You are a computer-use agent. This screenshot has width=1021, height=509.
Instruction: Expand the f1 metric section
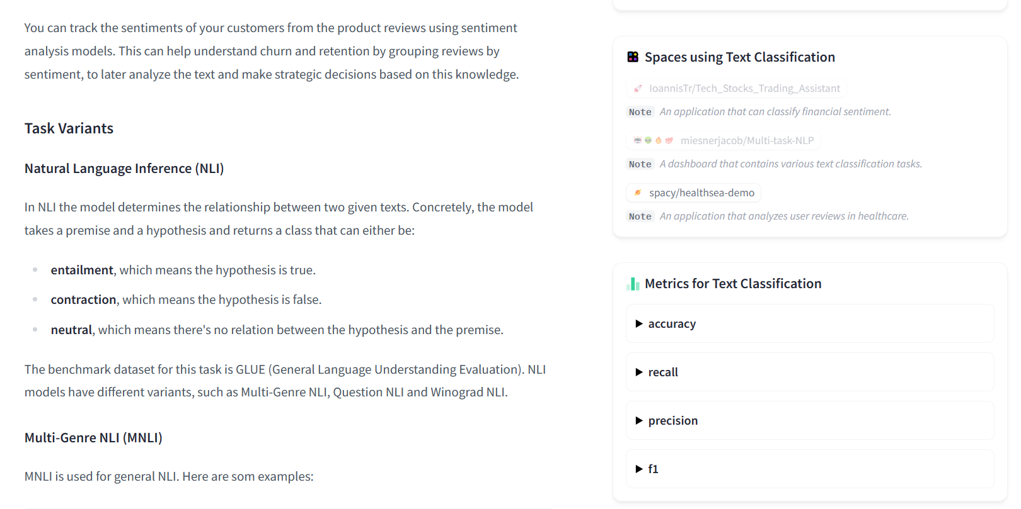639,469
